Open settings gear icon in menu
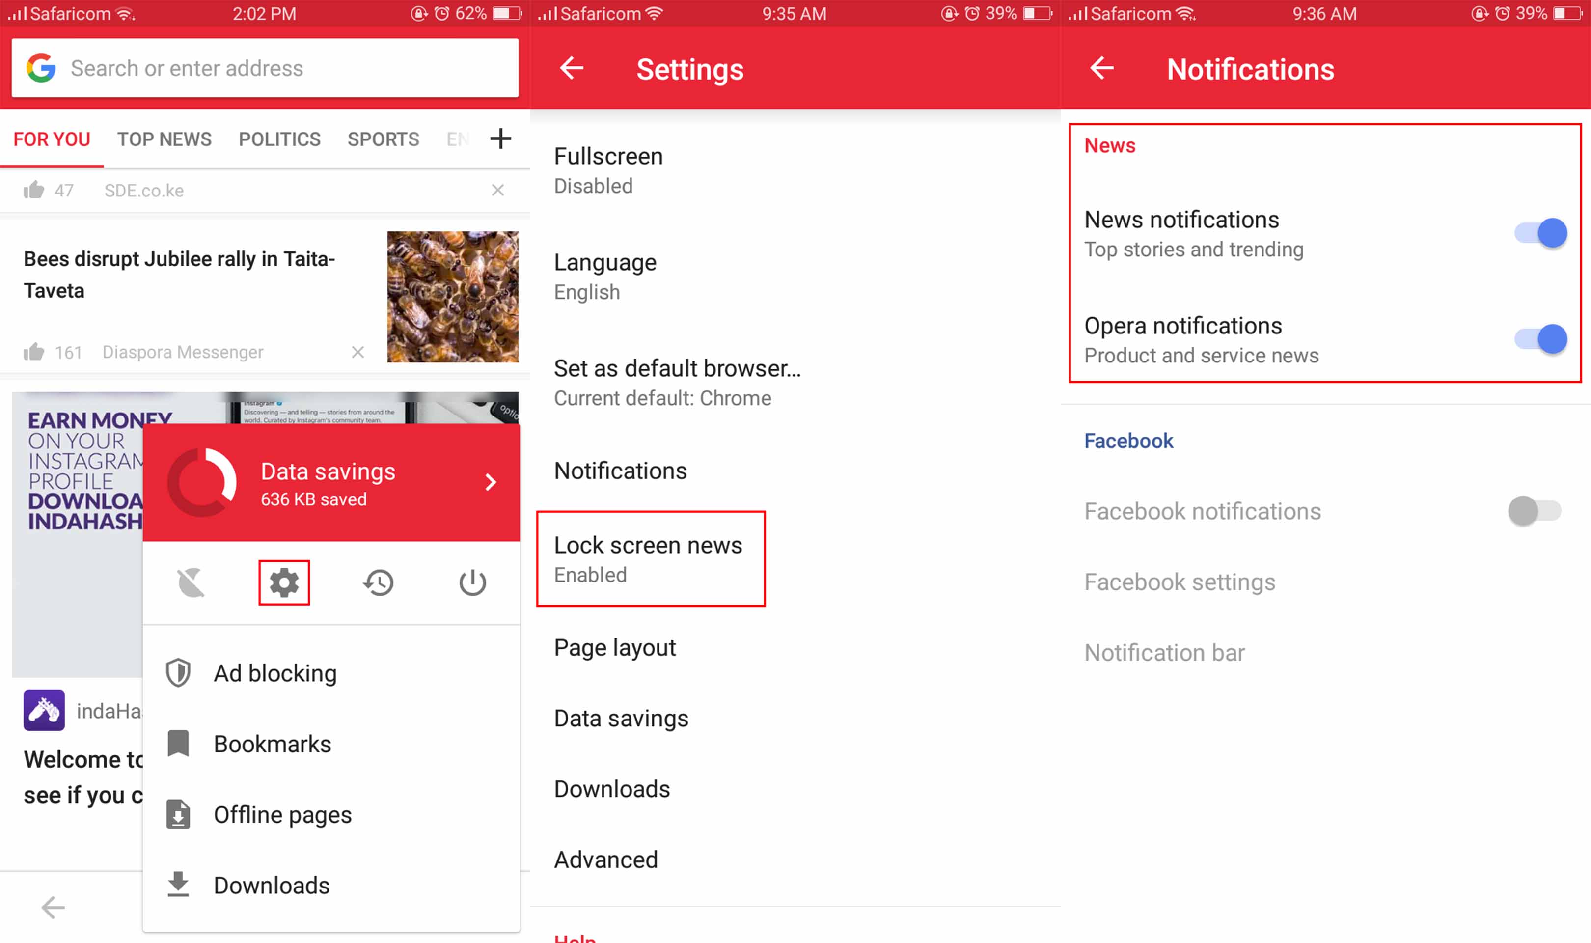Screen dimensions: 1591x943 coord(284,582)
